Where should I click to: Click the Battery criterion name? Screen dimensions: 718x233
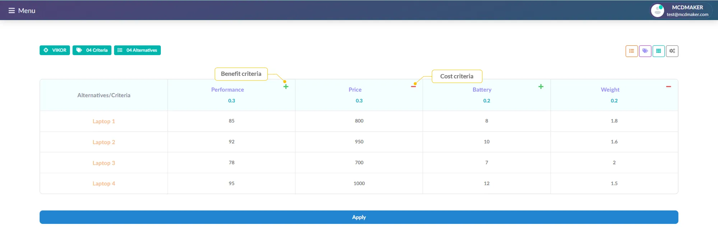[x=482, y=90]
